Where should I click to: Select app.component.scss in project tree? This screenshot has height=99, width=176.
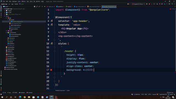[x=15, y=25]
